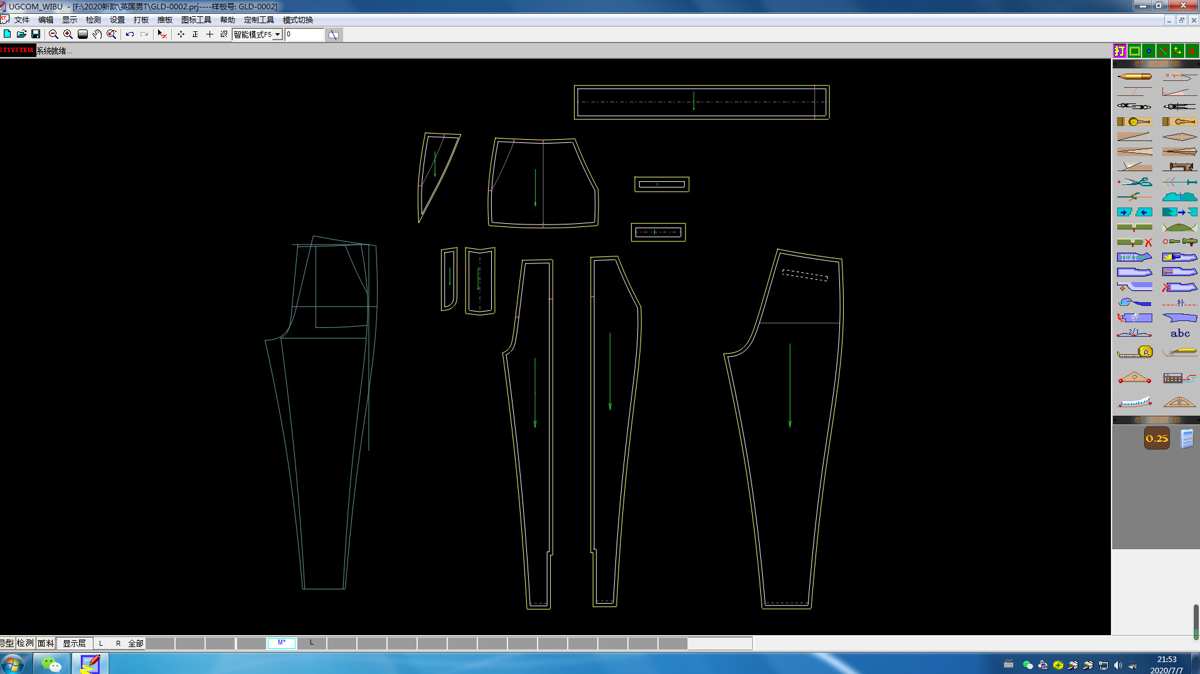Image resolution: width=1200 pixels, height=674 pixels.
Task: Click the move cross-arrows toolbar icon
Action: [181, 34]
